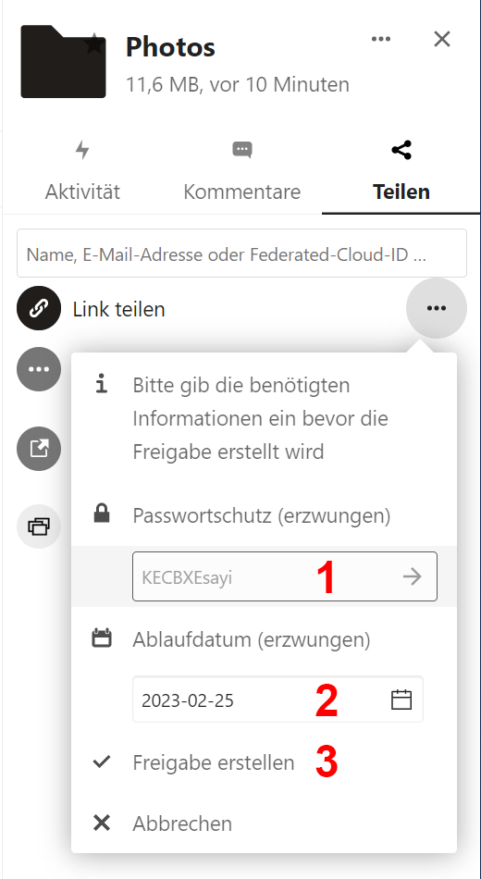Submit password with the arrow icon

coord(413,576)
